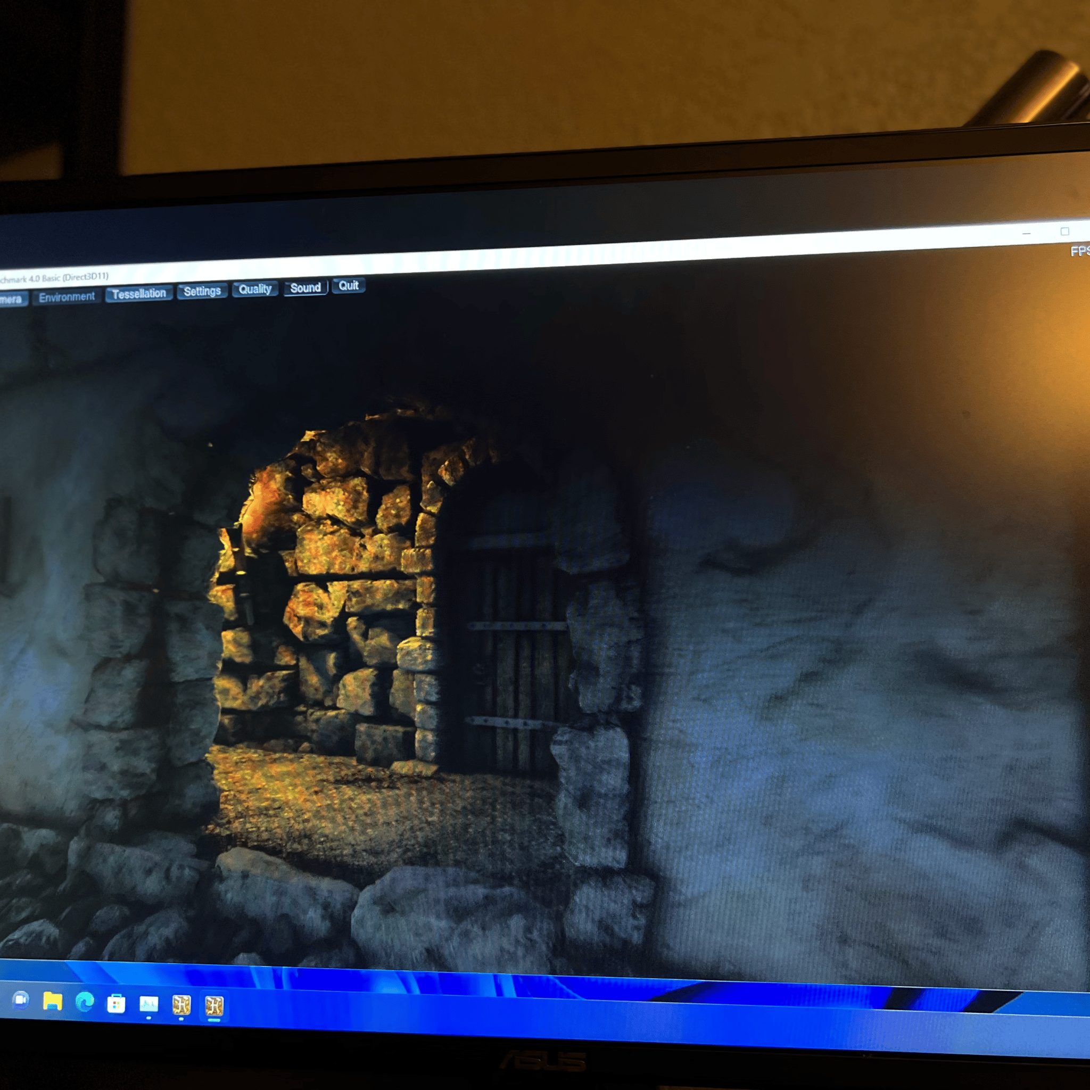Click the active Heaven benchmark taskbar icon

pyautogui.click(x=214, y=1005)
